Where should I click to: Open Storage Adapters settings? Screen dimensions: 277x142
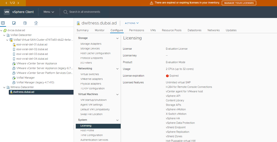91,44
